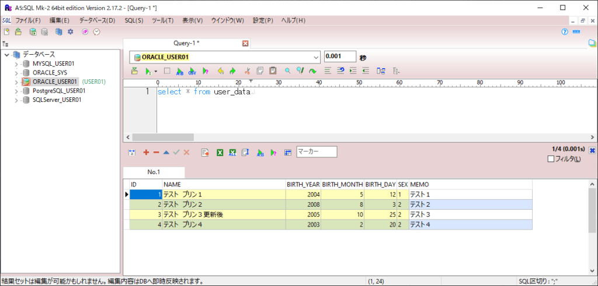Click the red minus Delete Row icon
Screen dimensions: 598x286
pos(156,152)
